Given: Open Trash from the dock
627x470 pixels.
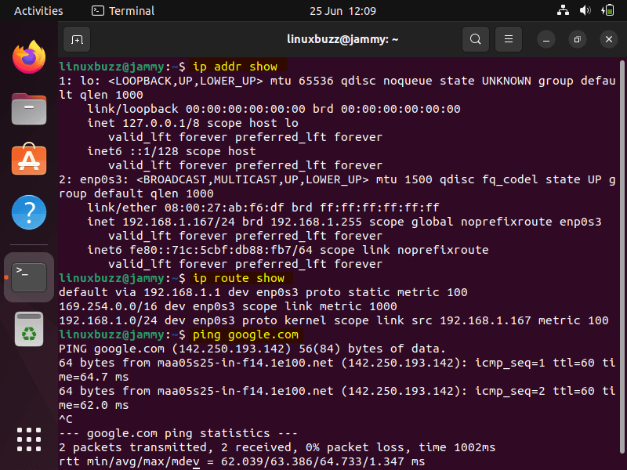Looking at the screenshot, I should tap(29, 330).
